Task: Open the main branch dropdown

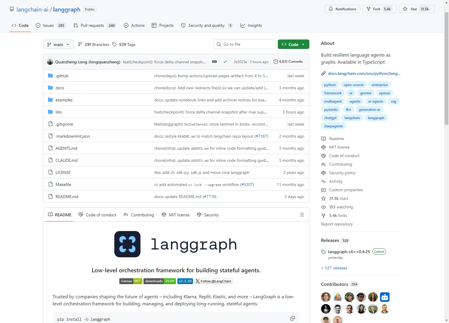Action: coord(58,45)
